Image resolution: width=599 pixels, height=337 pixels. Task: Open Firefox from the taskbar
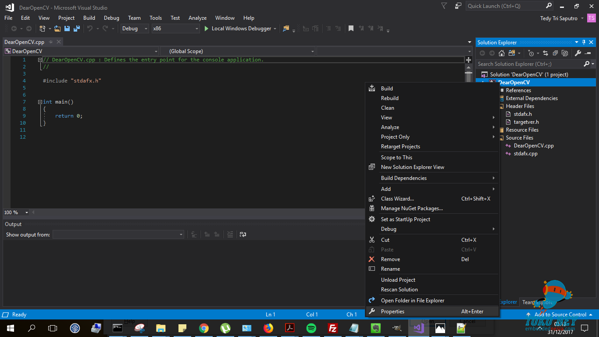pyautogui.click(x=268, y=328)
